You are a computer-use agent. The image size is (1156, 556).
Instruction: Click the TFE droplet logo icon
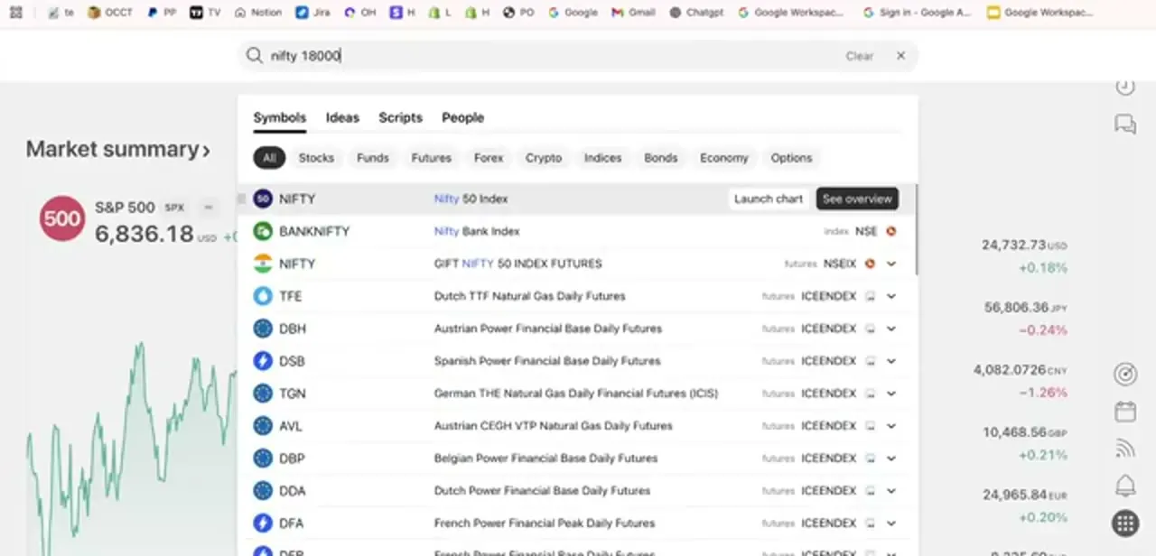(x=263, y=296)
